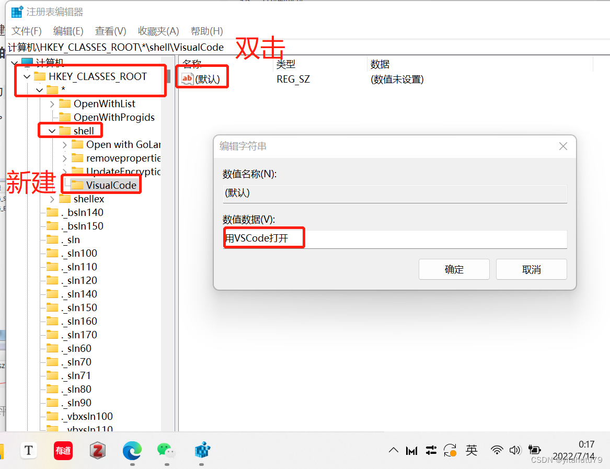Select the ._sln150 key
610x469 pixels.
point(79,308)
